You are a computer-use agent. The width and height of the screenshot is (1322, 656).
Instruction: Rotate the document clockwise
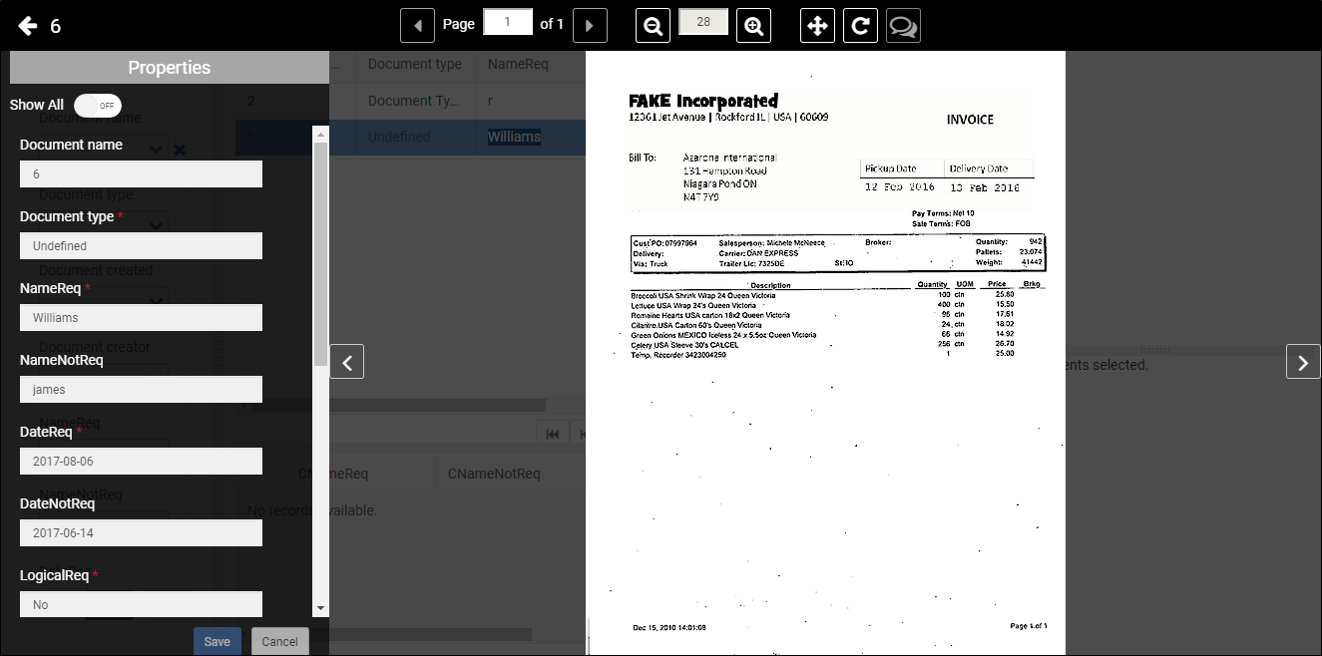[x=860, y=26]
